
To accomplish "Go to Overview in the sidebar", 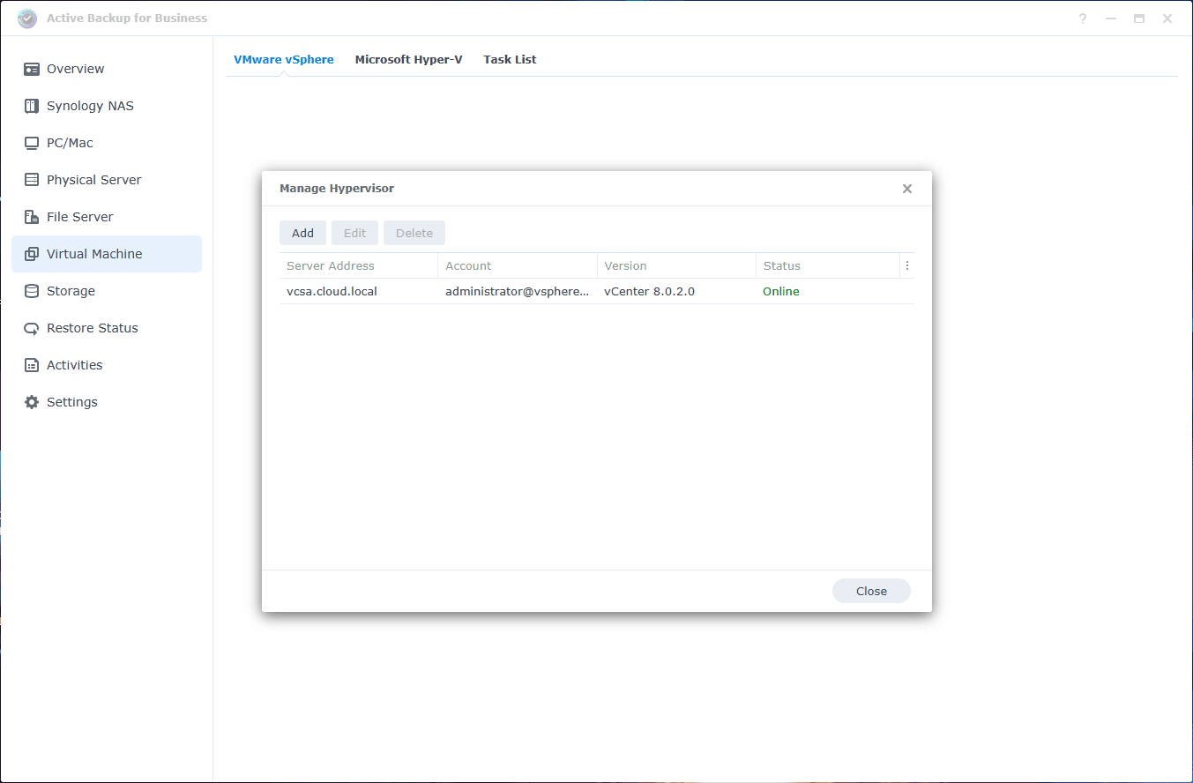I will coord(107,69).
